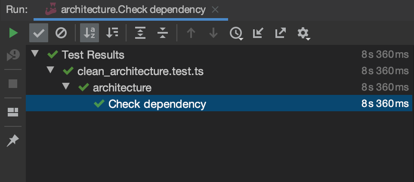Click the Collapse All icon

click(163, 33)
